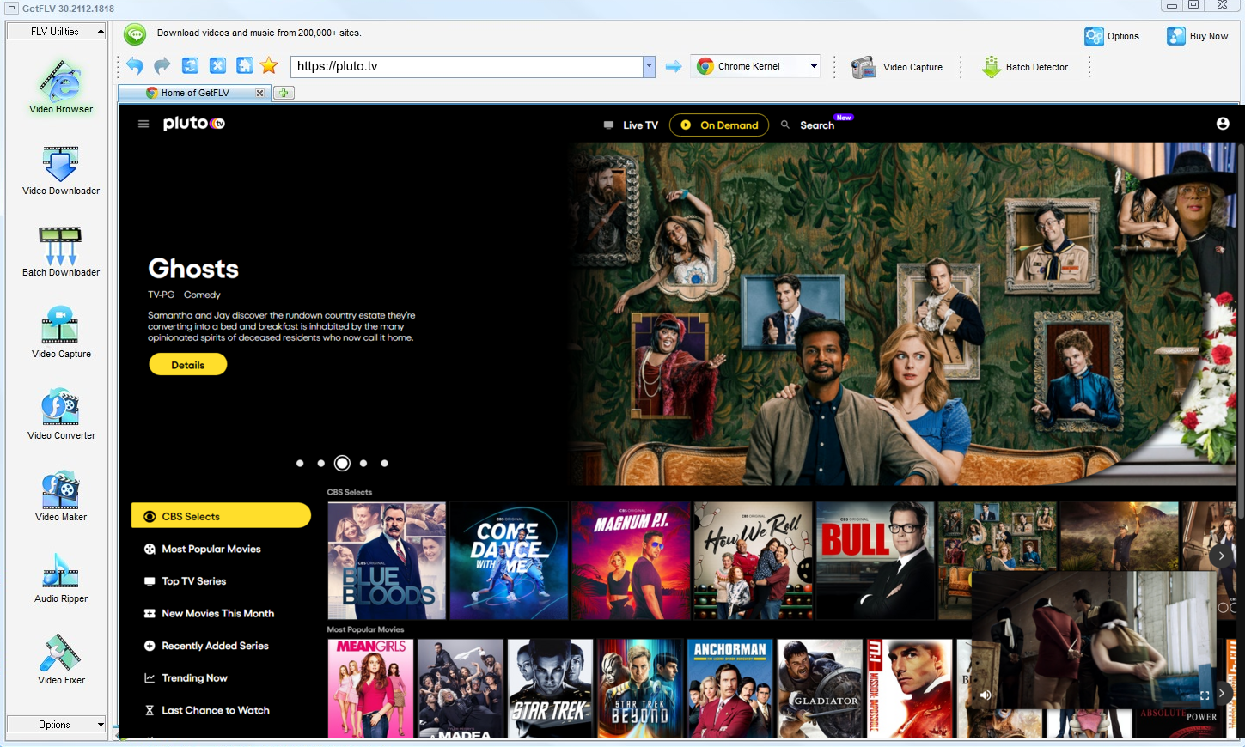Image resolution: width=1245 pixels, height=747 pixels.
Task: Open the Blue Bloods thumbnail
Action: [x=387, y=561]
